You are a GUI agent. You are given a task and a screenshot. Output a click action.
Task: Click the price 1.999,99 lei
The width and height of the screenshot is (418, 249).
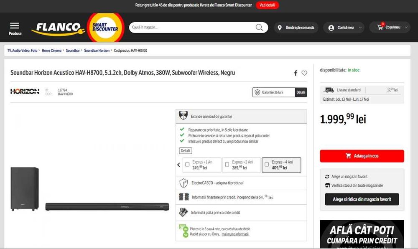pos(343,119)
